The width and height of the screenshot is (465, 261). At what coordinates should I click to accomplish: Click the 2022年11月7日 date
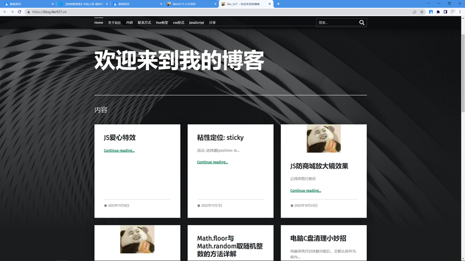[212, 205]
